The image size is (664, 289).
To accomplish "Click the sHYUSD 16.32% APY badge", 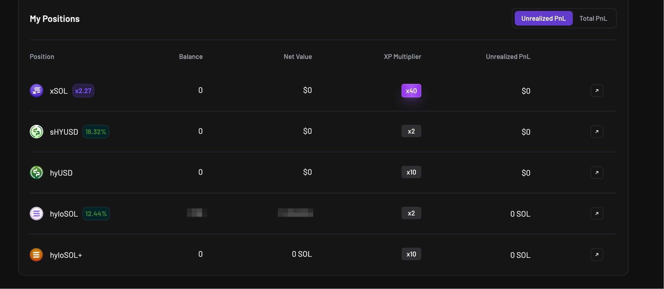I will 96,132.
